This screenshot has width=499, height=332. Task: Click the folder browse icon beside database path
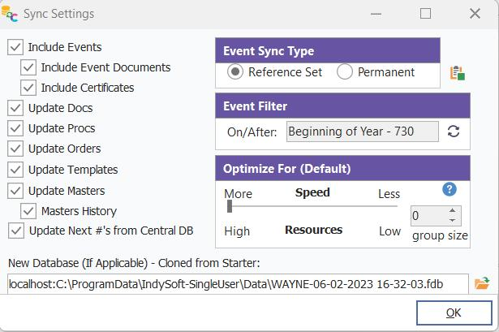click(482, 283)
